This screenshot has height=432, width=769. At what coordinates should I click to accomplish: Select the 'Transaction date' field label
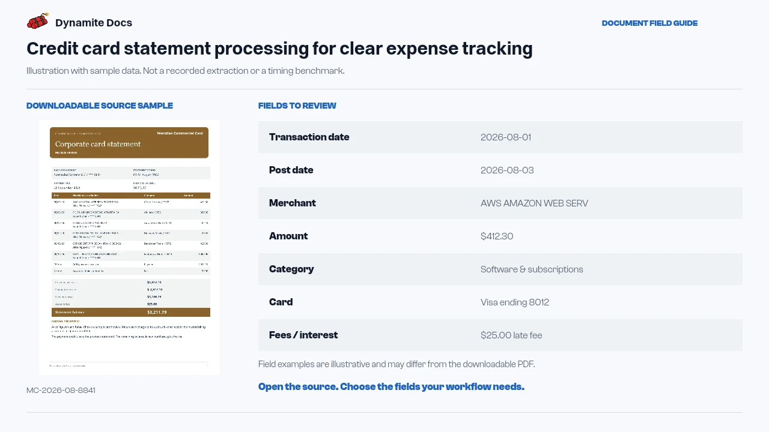[309, 137]
